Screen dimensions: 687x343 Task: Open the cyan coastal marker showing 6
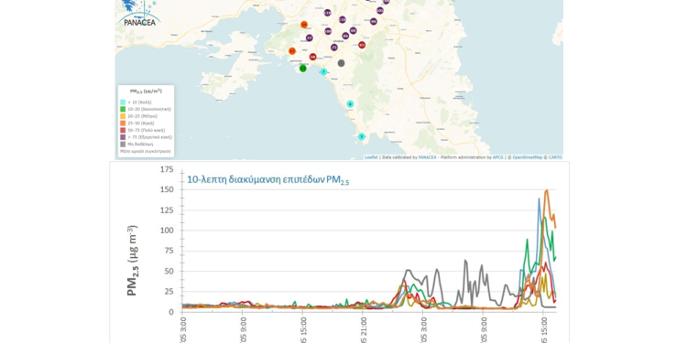tap(350, 104)
